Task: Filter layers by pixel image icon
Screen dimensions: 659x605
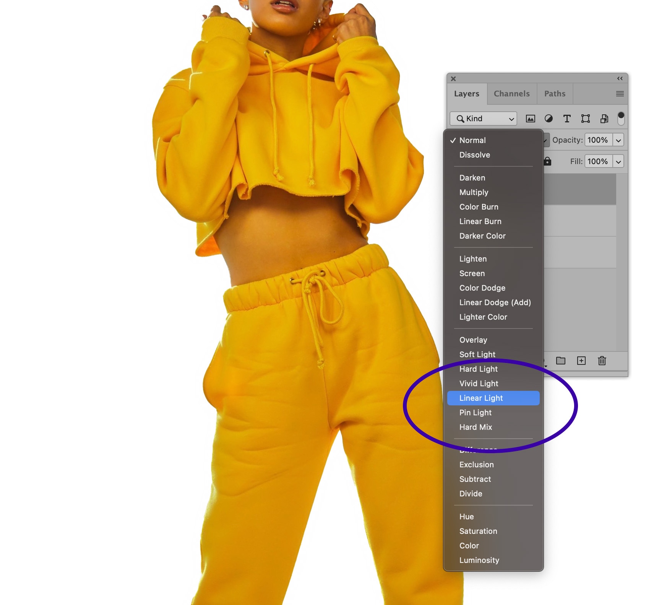Action: [530, 119]
